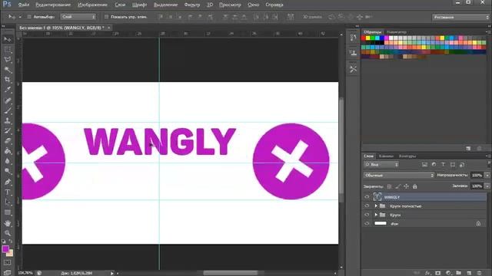Open the Окно menu
The height and width of the screenshot is (276, 492).
pyautogui.click(x=253, y=5)
